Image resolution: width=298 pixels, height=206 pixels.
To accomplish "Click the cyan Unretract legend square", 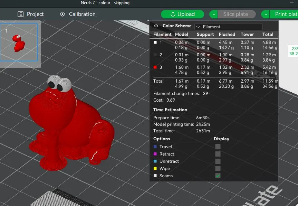I will pyautogui.click(x=155, y=161).
